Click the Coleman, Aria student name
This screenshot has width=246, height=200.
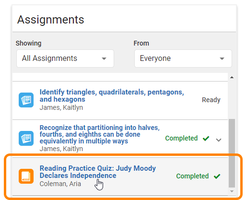pyautogui.click(x=60, y=184)
